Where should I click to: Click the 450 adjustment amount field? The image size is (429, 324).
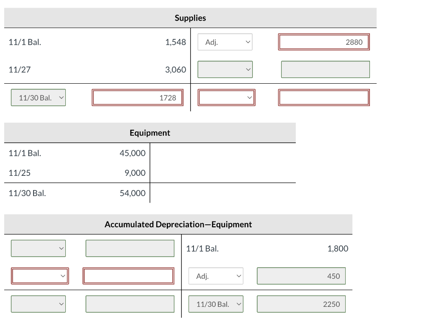301,276
